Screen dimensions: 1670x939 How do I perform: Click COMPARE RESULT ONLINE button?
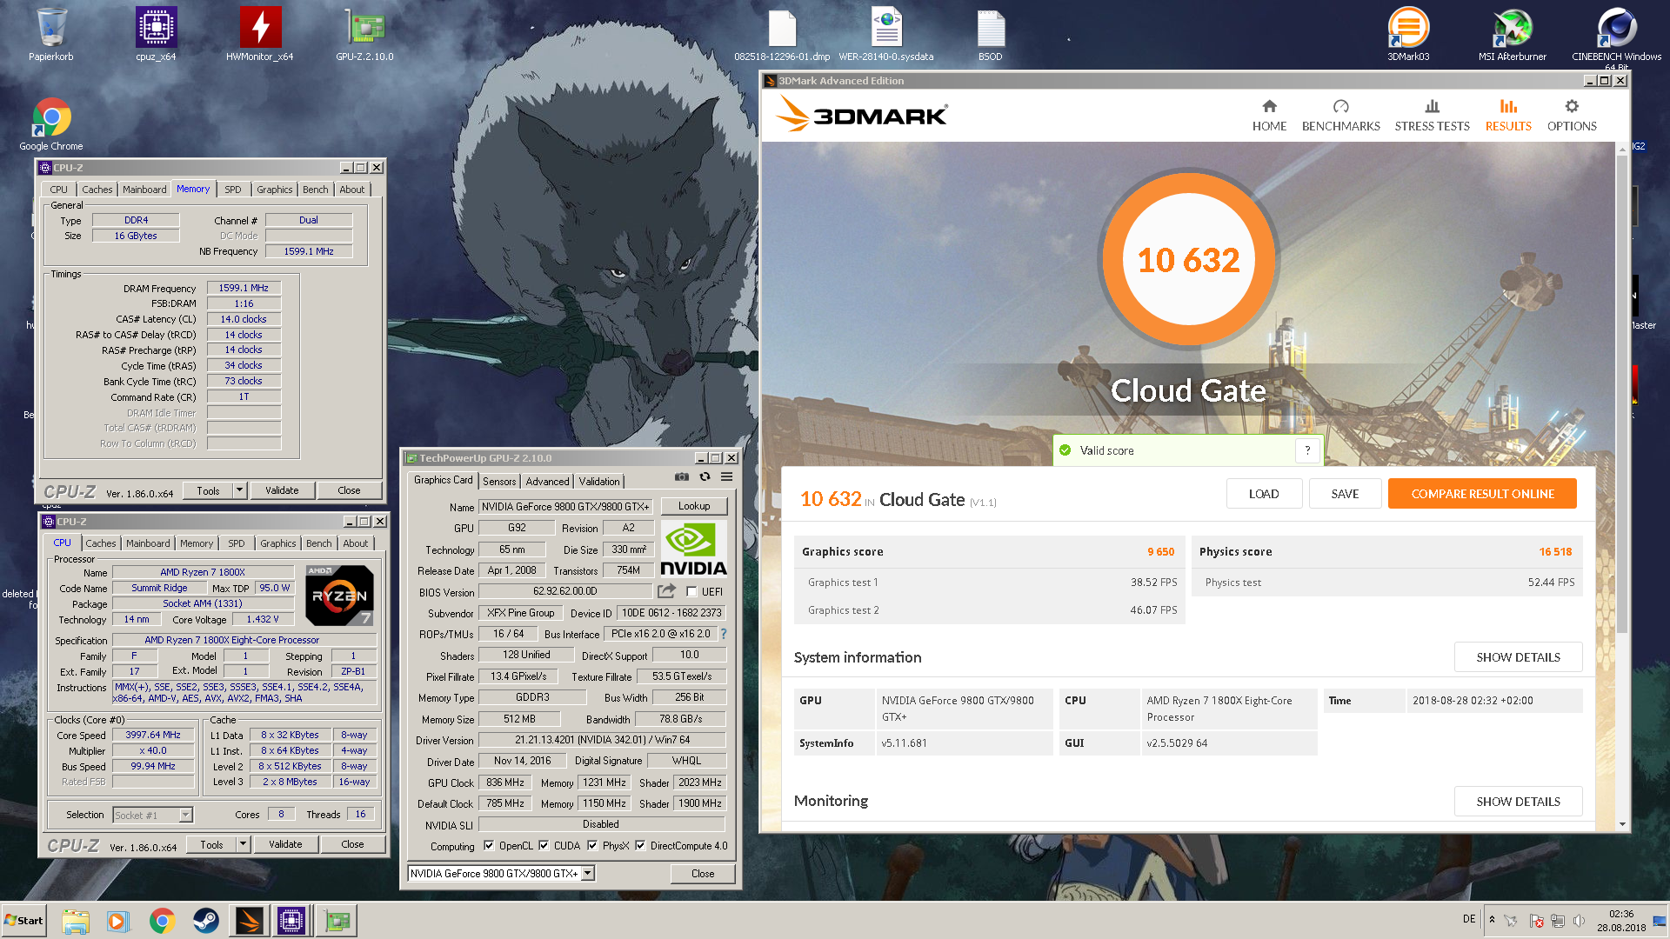point(1482,494)
